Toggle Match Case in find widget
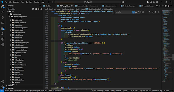This screenshot has height=92, width=174. click(x=133, y=12)
